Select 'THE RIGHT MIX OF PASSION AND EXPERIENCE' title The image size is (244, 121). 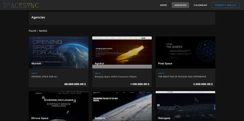click(x=182, y=77)
